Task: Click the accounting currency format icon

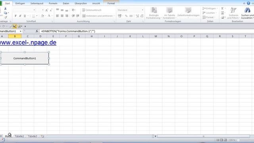Action: [x=120, y=16]
